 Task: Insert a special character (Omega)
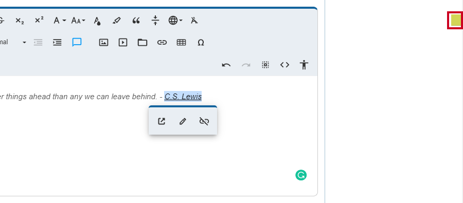pyautogui.click(x=201, y=43)
